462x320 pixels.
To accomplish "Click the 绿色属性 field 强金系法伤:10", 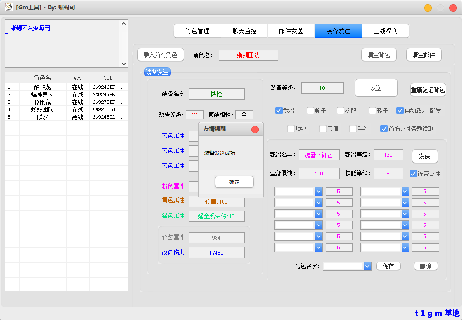I will coord(216,216).
